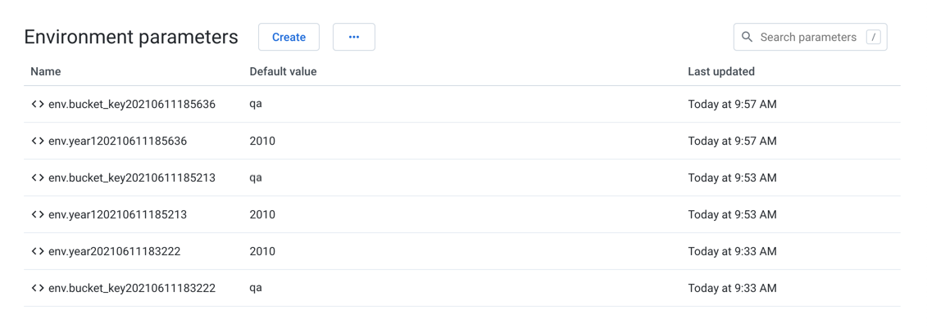Click code icon for env.year120210611185213
Viewport: 927px width, 328px height.
pyautogui.click(x=38, y=214)
